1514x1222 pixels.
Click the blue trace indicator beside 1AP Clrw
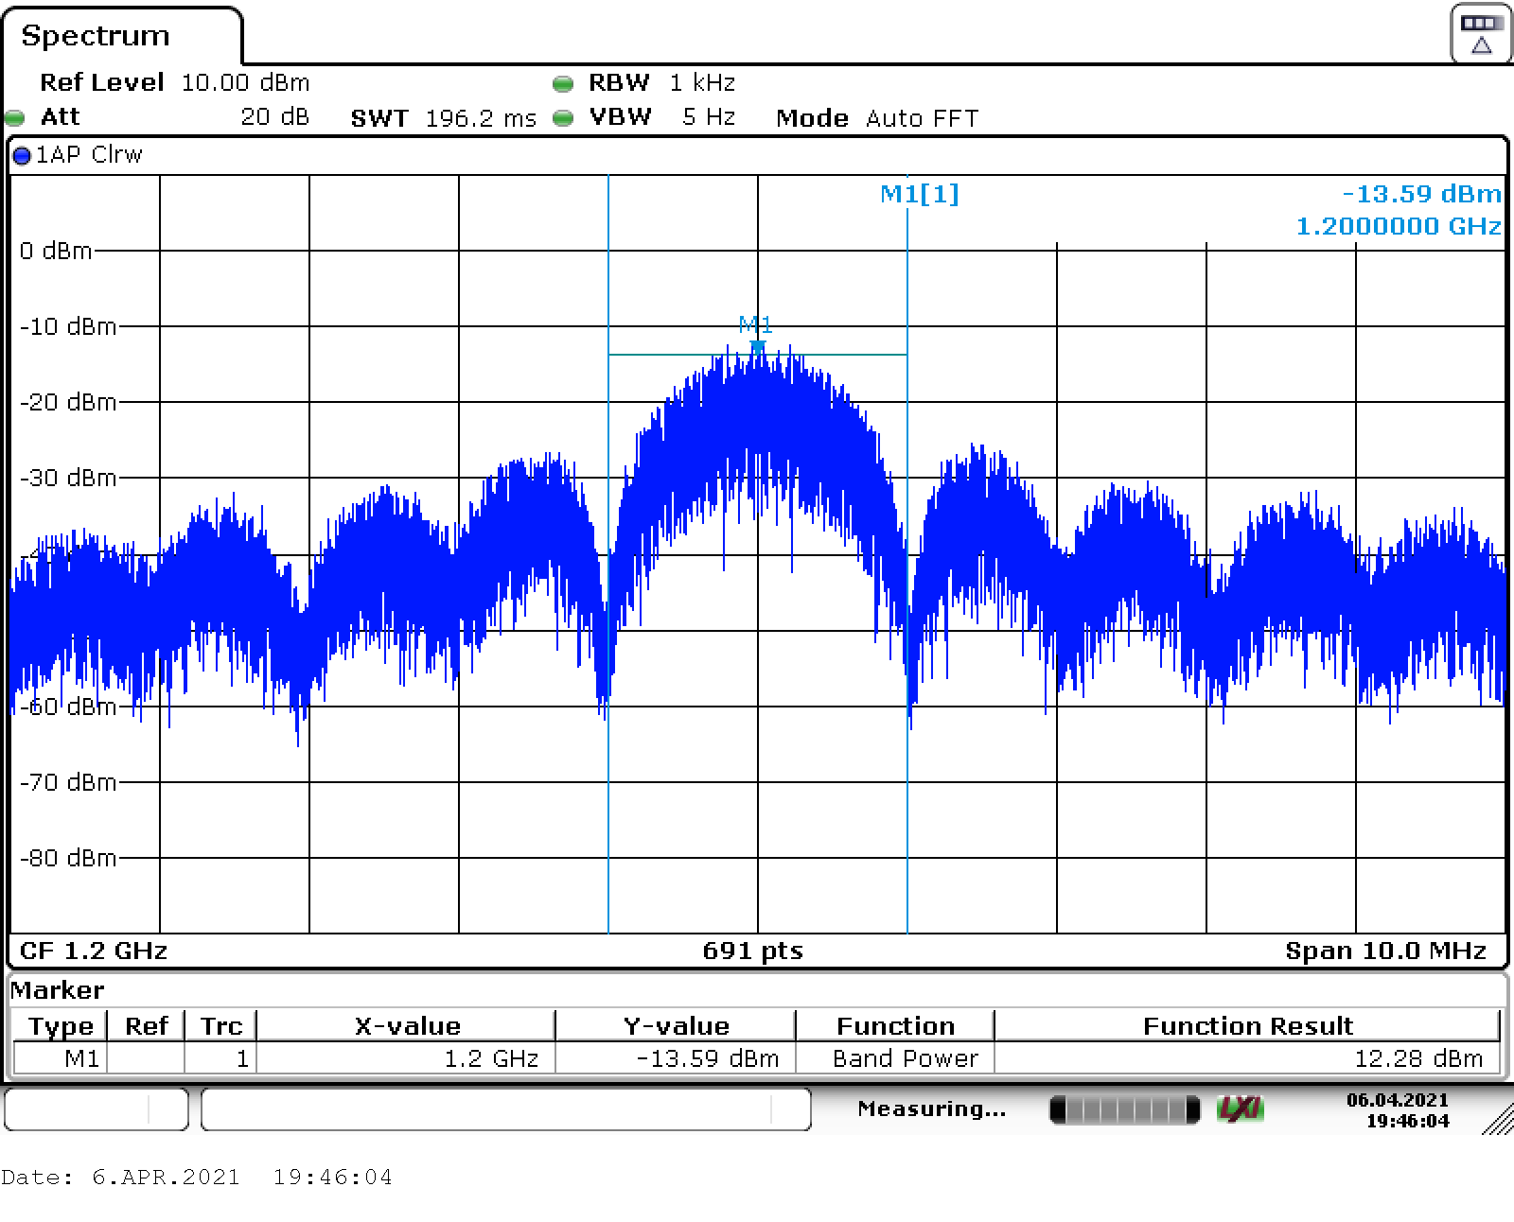click(22, 156)
